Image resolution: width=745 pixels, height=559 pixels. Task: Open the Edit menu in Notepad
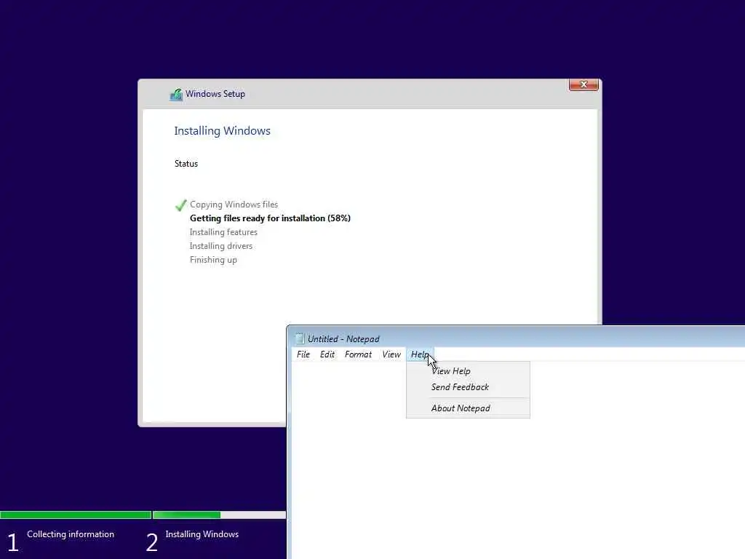pos(327,354)
